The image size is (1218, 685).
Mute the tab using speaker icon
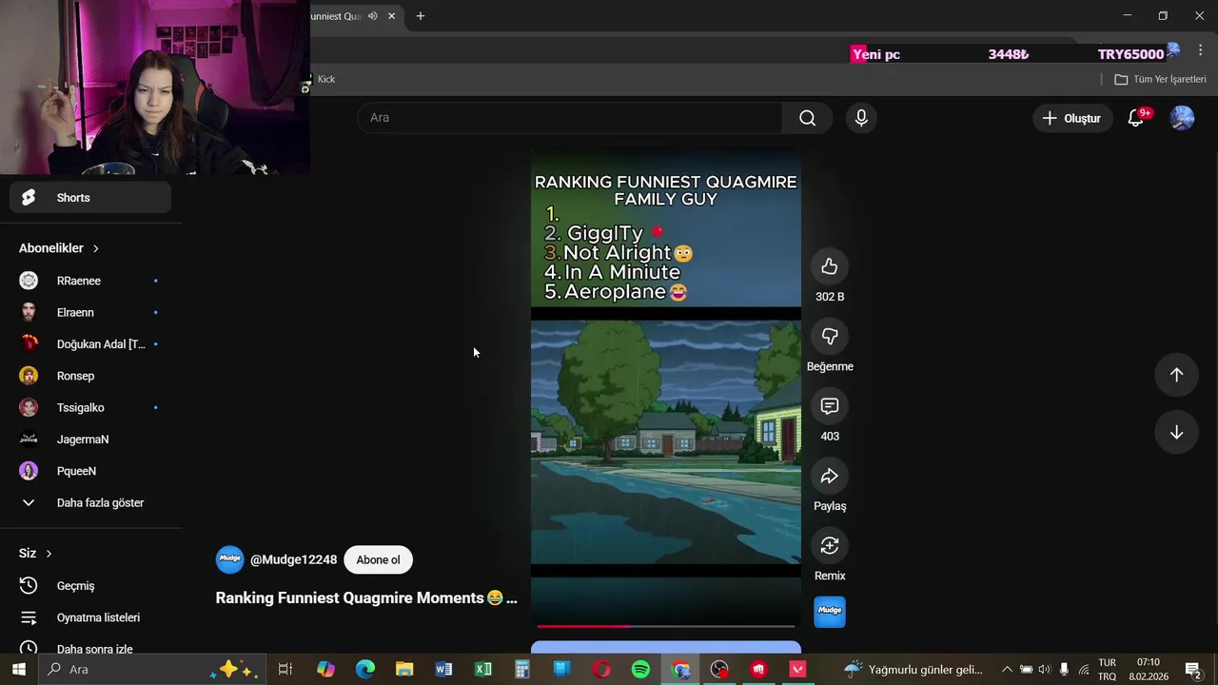(x=373, y=16)
